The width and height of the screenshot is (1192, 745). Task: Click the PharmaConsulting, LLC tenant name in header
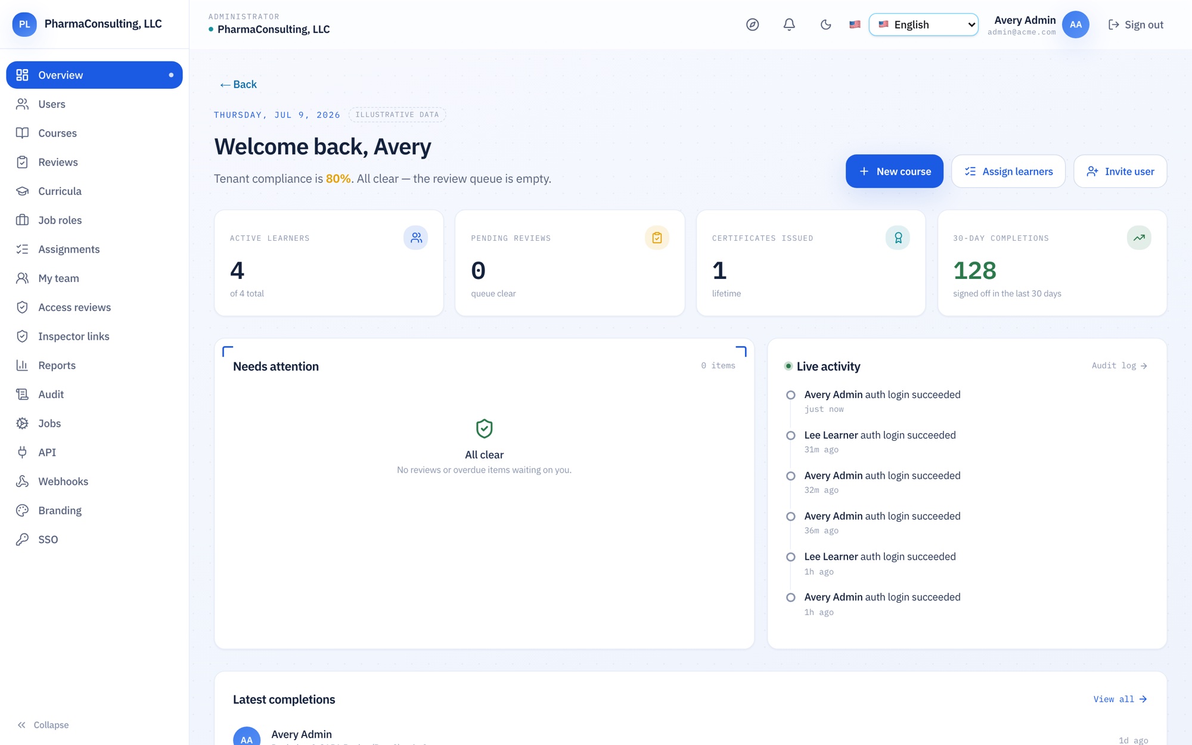coord(274,29)
